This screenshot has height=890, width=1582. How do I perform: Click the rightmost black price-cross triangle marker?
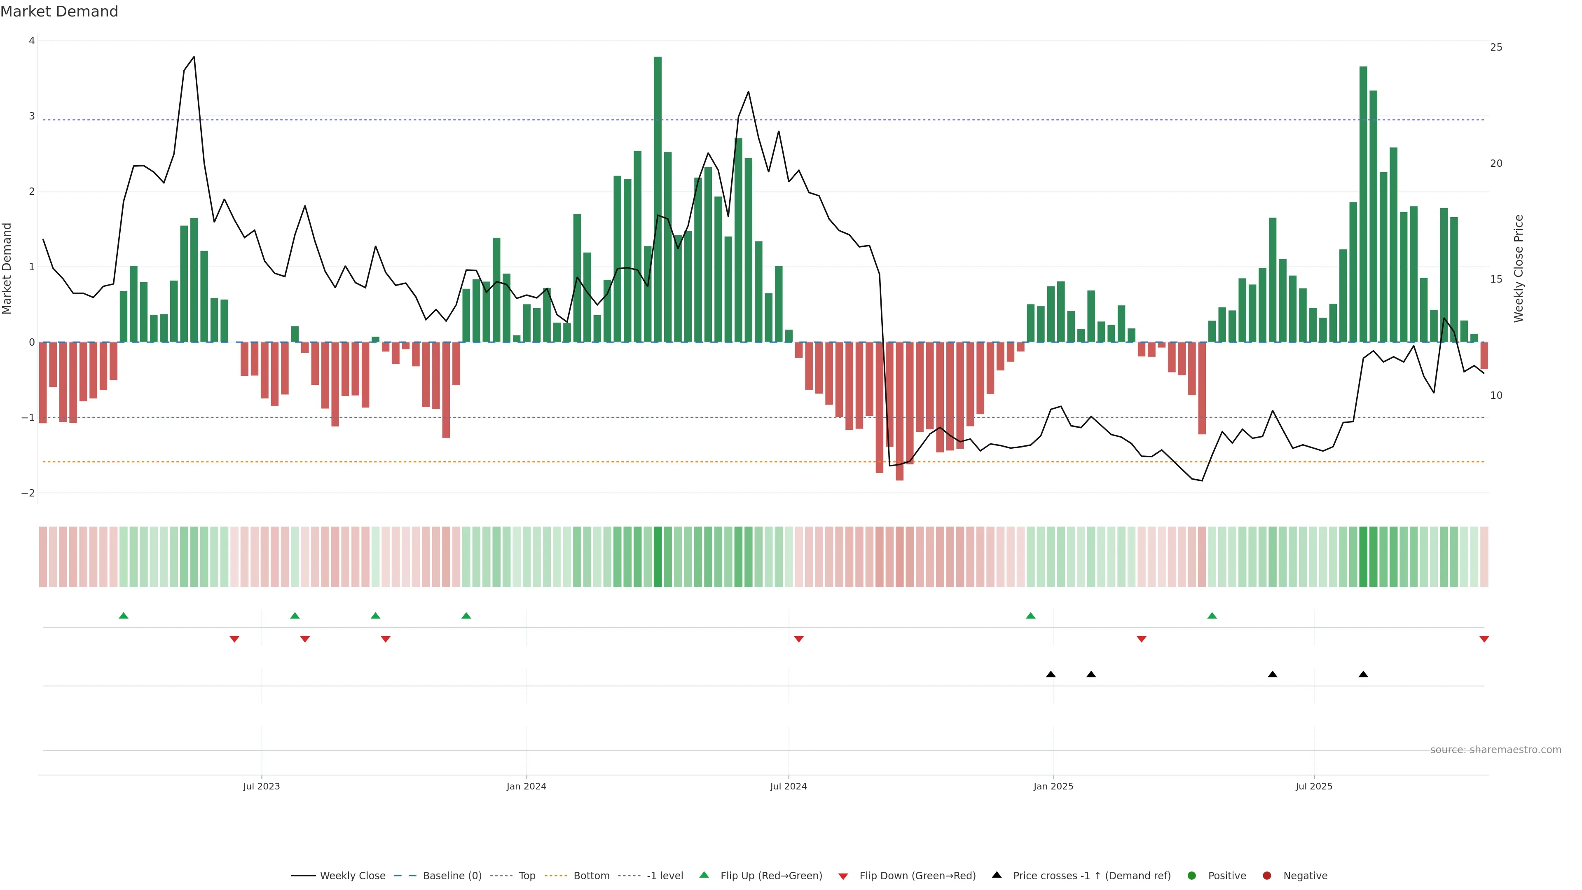[1363, 675]
